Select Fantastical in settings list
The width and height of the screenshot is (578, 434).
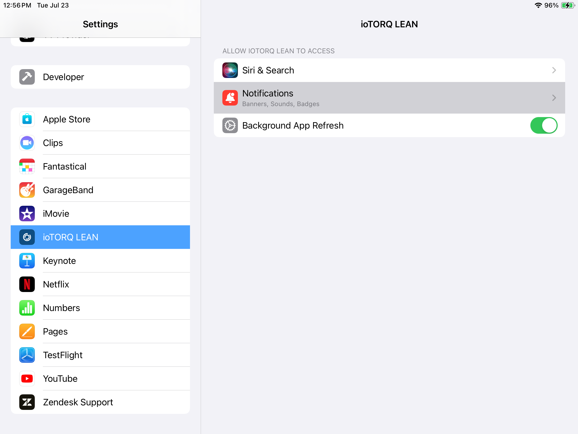click(100, 166)
